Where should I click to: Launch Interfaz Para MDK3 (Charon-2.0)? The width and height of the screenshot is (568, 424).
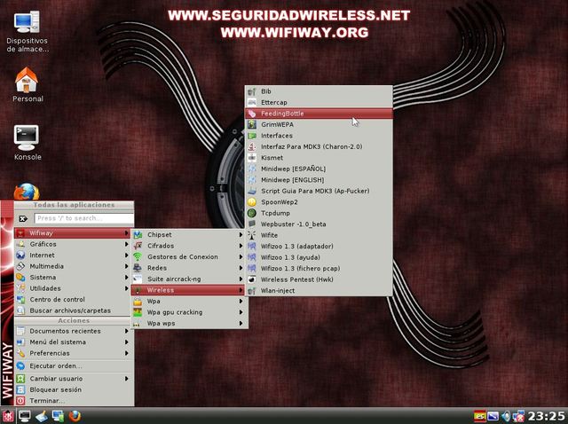319,146
